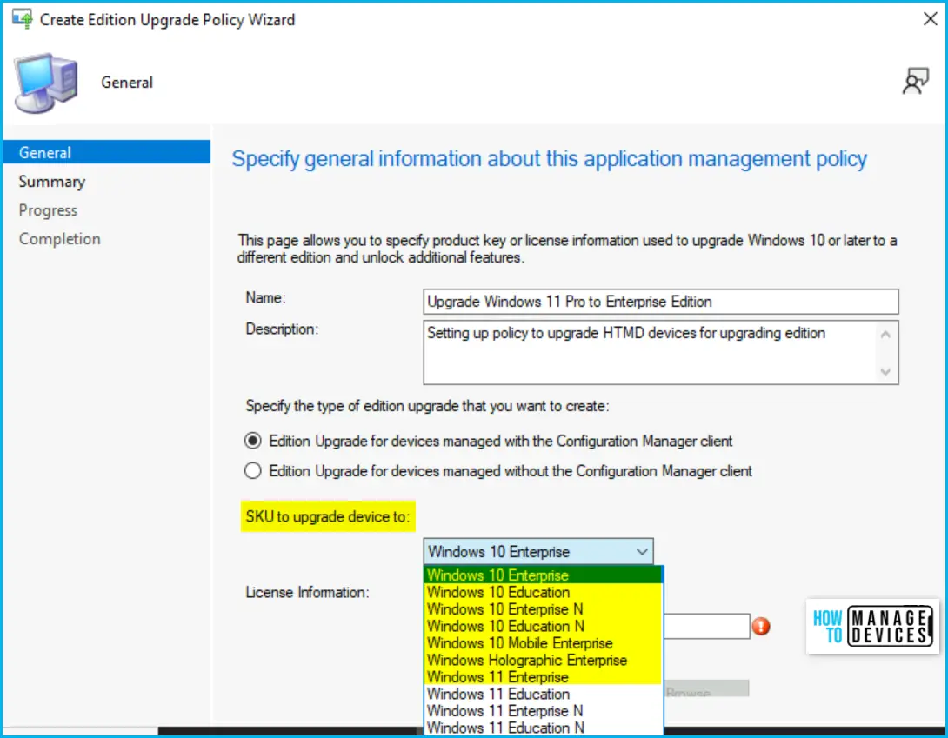
Task: Choose Windows 11 Enterprise N option
Action: pyautogui.click(x=543, y=710)
